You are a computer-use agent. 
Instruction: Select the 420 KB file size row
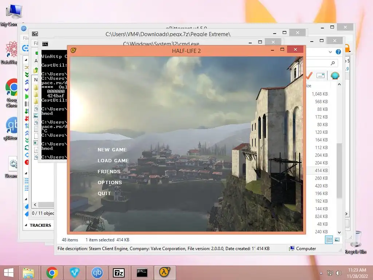click(321, 186)
